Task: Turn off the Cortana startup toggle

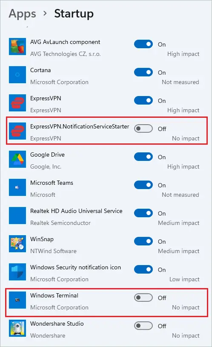Action: [143, 72]
